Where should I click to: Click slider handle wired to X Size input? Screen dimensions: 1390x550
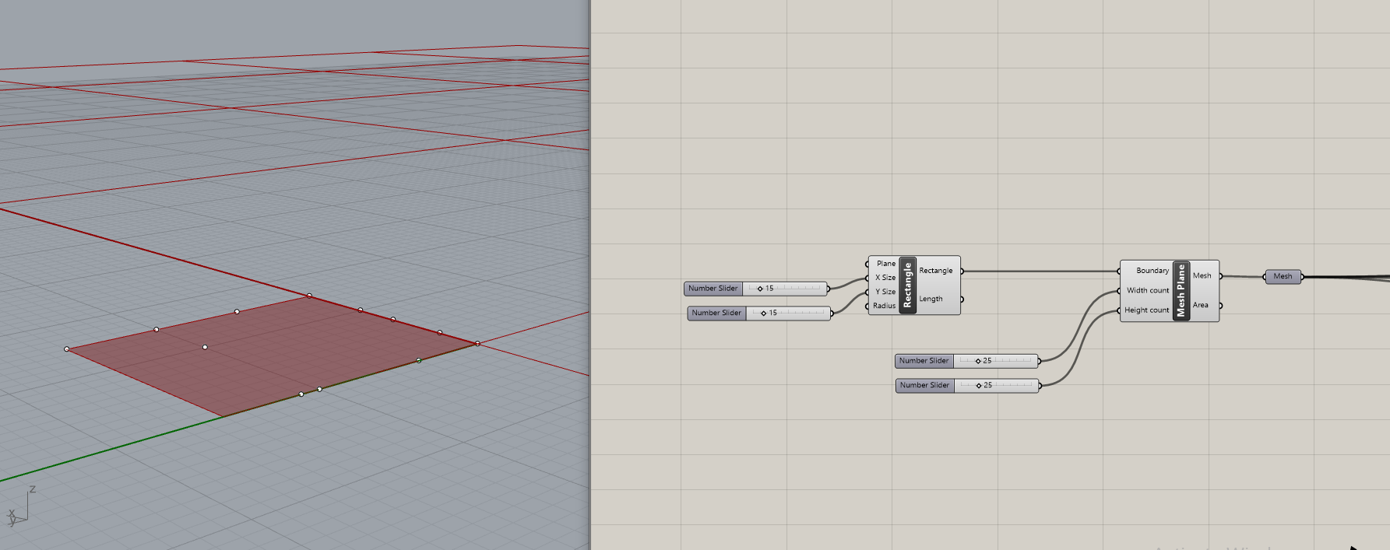(x=760, y=289)
